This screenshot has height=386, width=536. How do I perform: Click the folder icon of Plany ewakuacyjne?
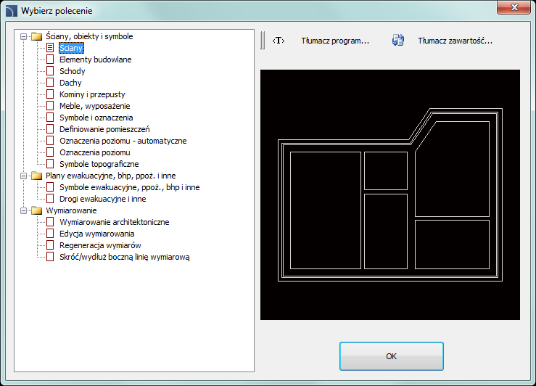(36, 176)
